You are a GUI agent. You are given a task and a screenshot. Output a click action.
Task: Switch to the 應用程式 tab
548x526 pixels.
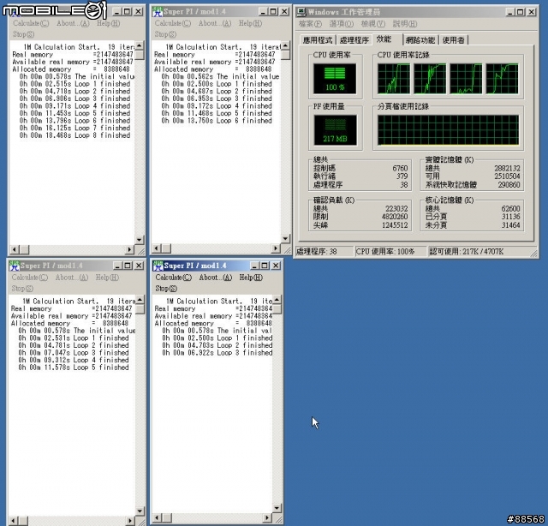click(318, 40)
